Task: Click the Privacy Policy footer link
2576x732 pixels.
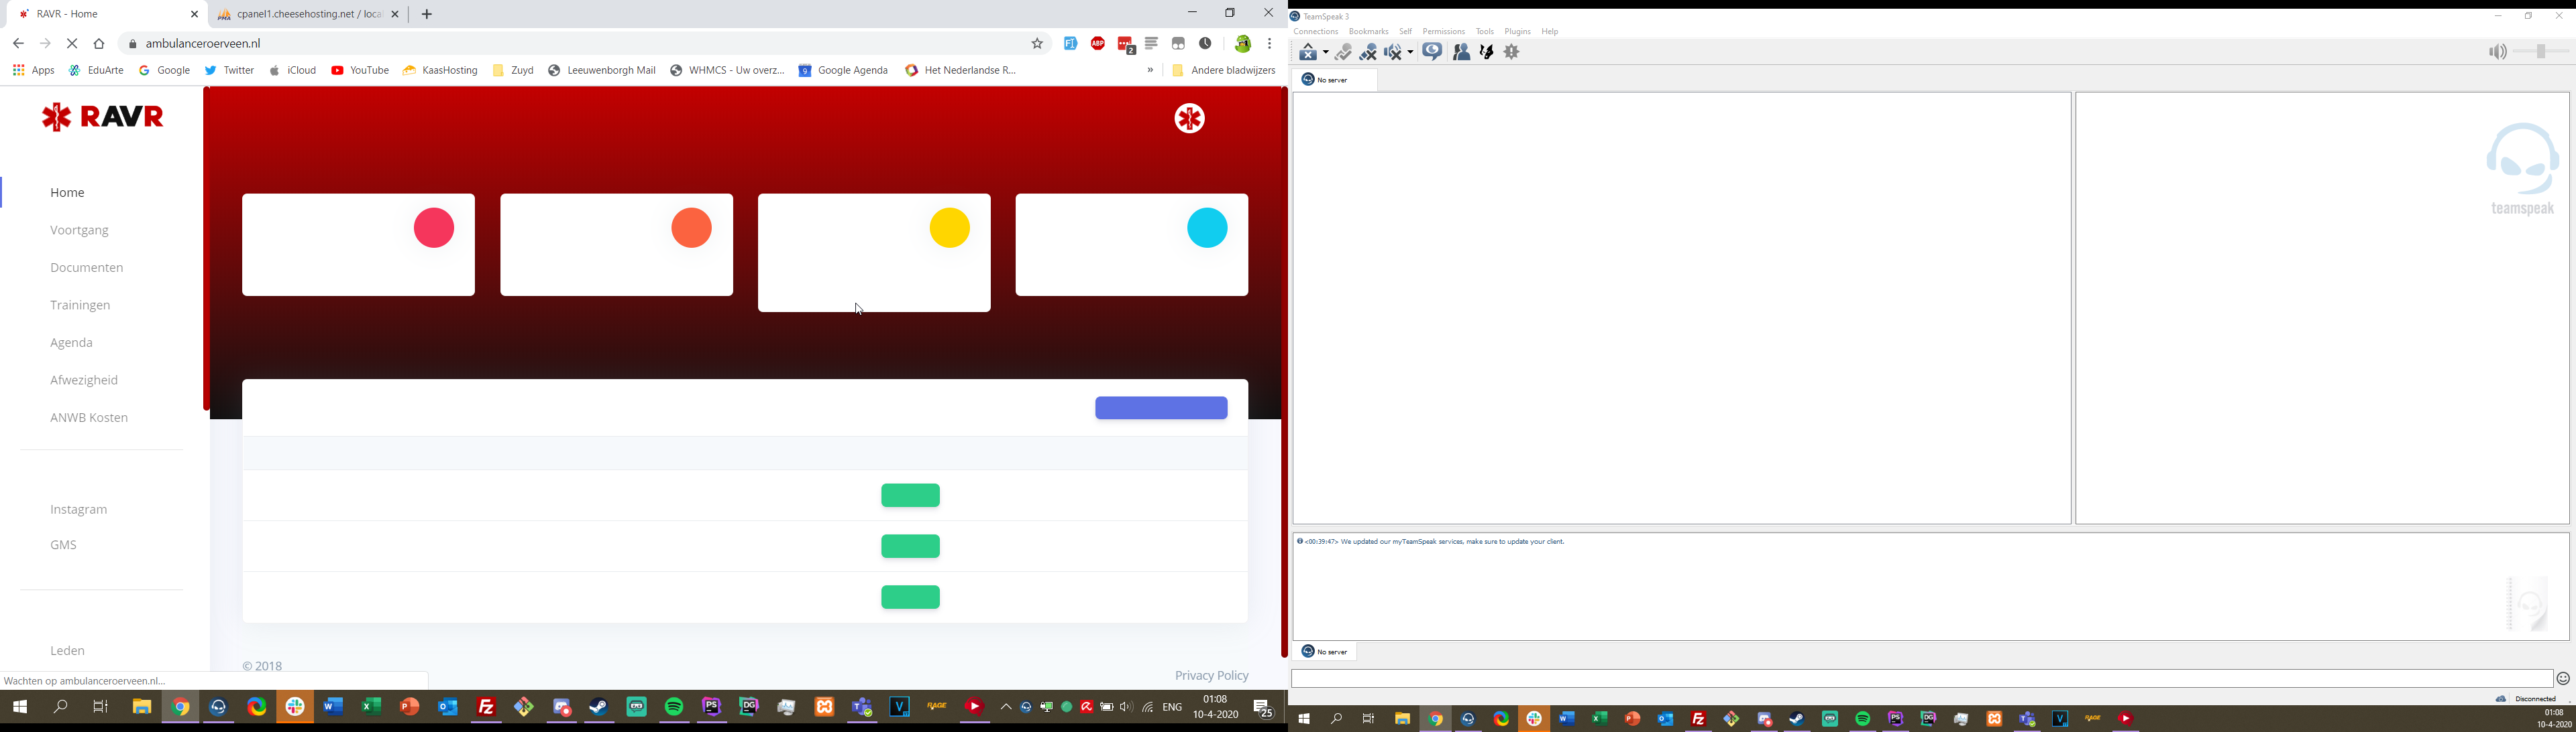Action: (1212, 676)
